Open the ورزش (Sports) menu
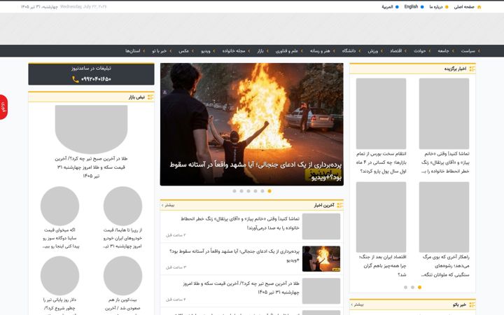504x315 pixels. [373, 51]
